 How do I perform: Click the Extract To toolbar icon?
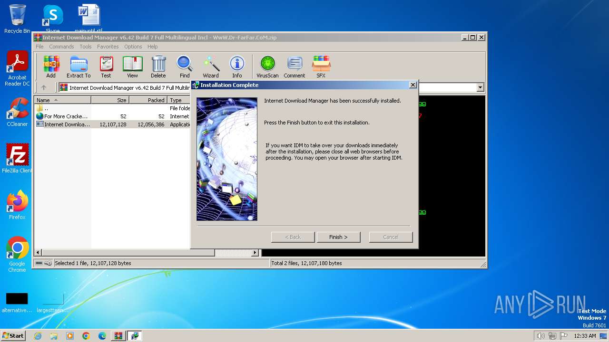pos(79,67)
